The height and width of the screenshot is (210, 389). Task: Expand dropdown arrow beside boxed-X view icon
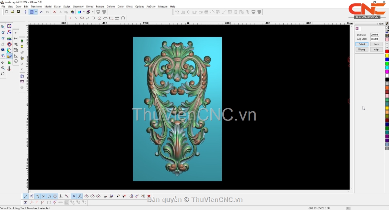click(36, 12)
